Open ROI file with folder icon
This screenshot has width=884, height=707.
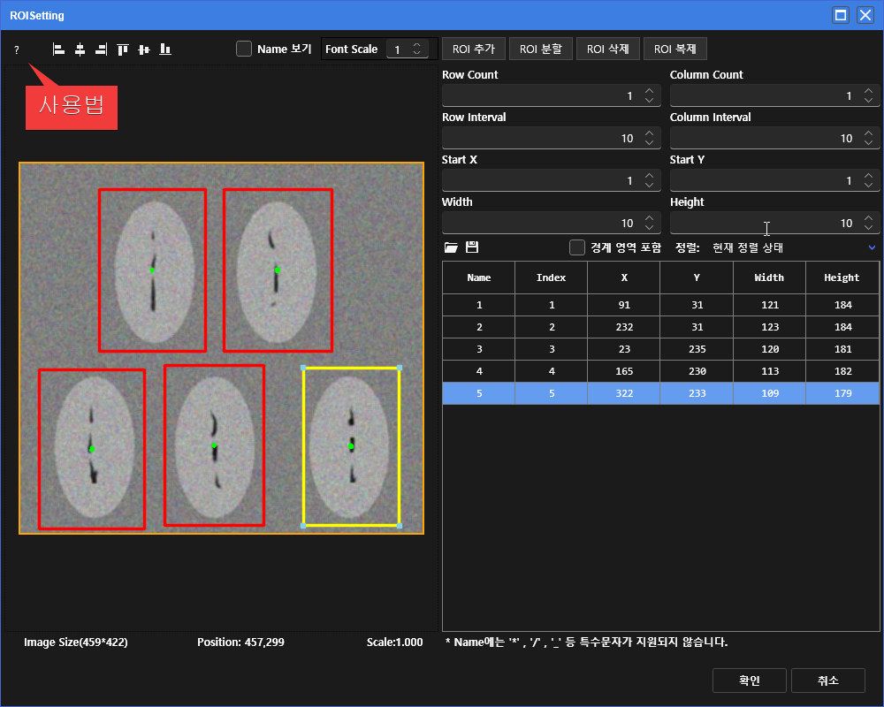(x=451, y=247)
